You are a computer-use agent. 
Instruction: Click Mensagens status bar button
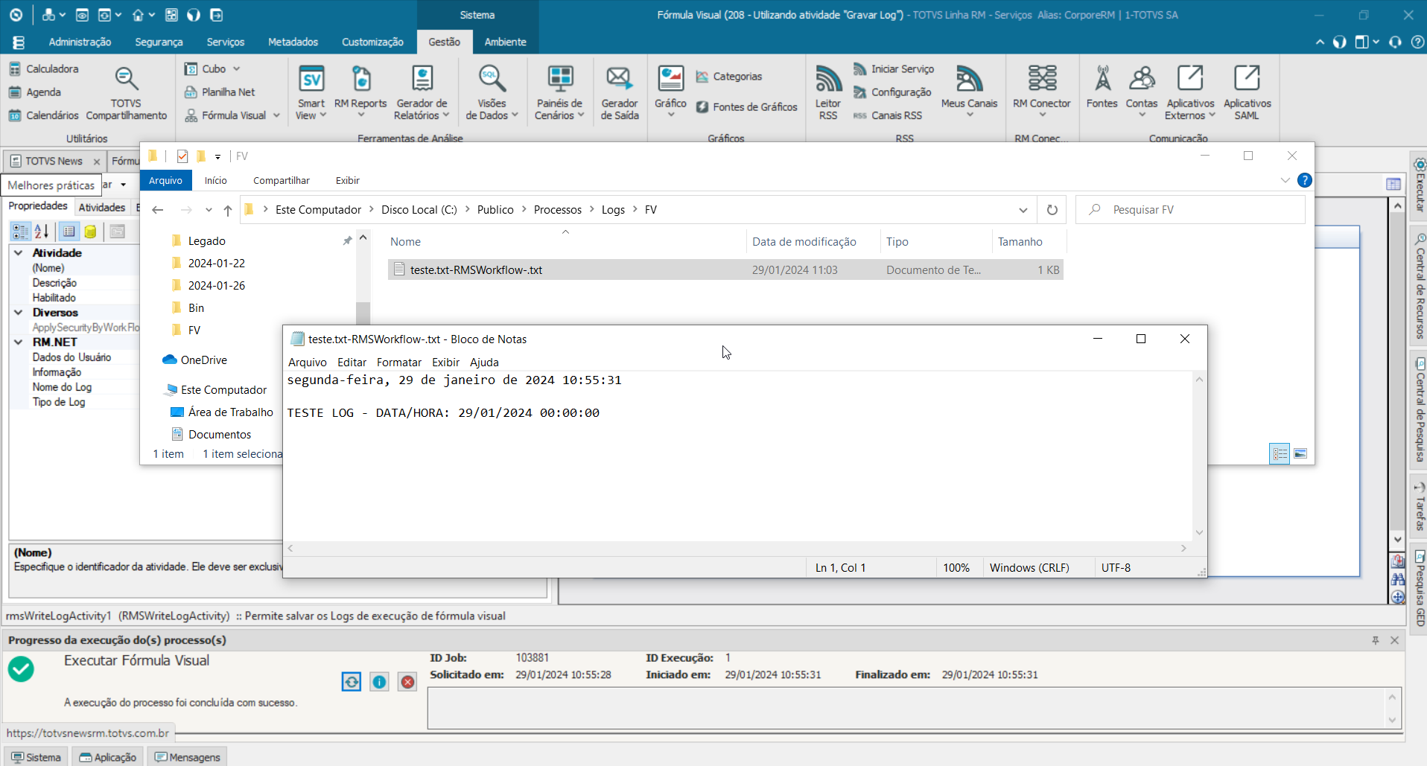[187, 757]
